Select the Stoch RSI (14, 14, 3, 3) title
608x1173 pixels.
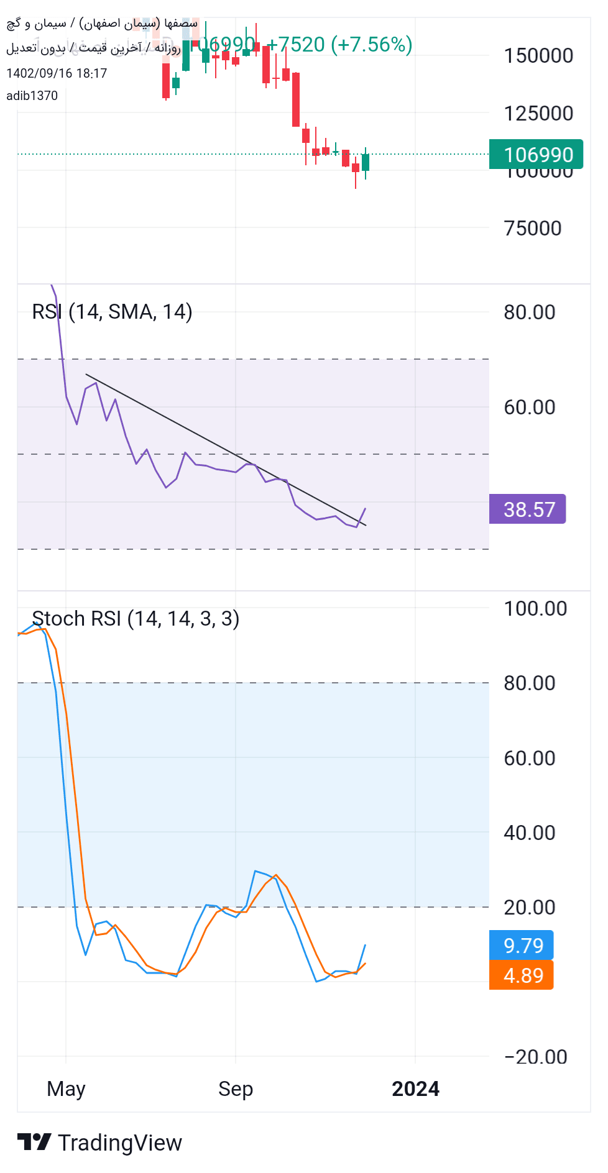136,618
